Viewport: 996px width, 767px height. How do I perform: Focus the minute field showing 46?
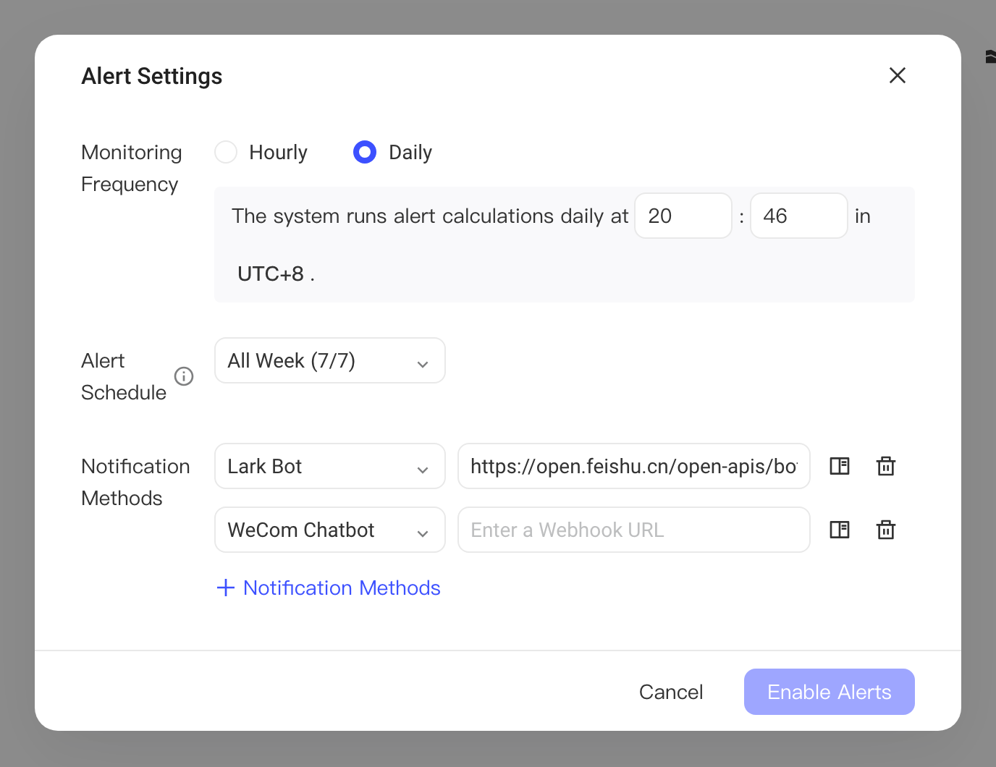[799, 216]
